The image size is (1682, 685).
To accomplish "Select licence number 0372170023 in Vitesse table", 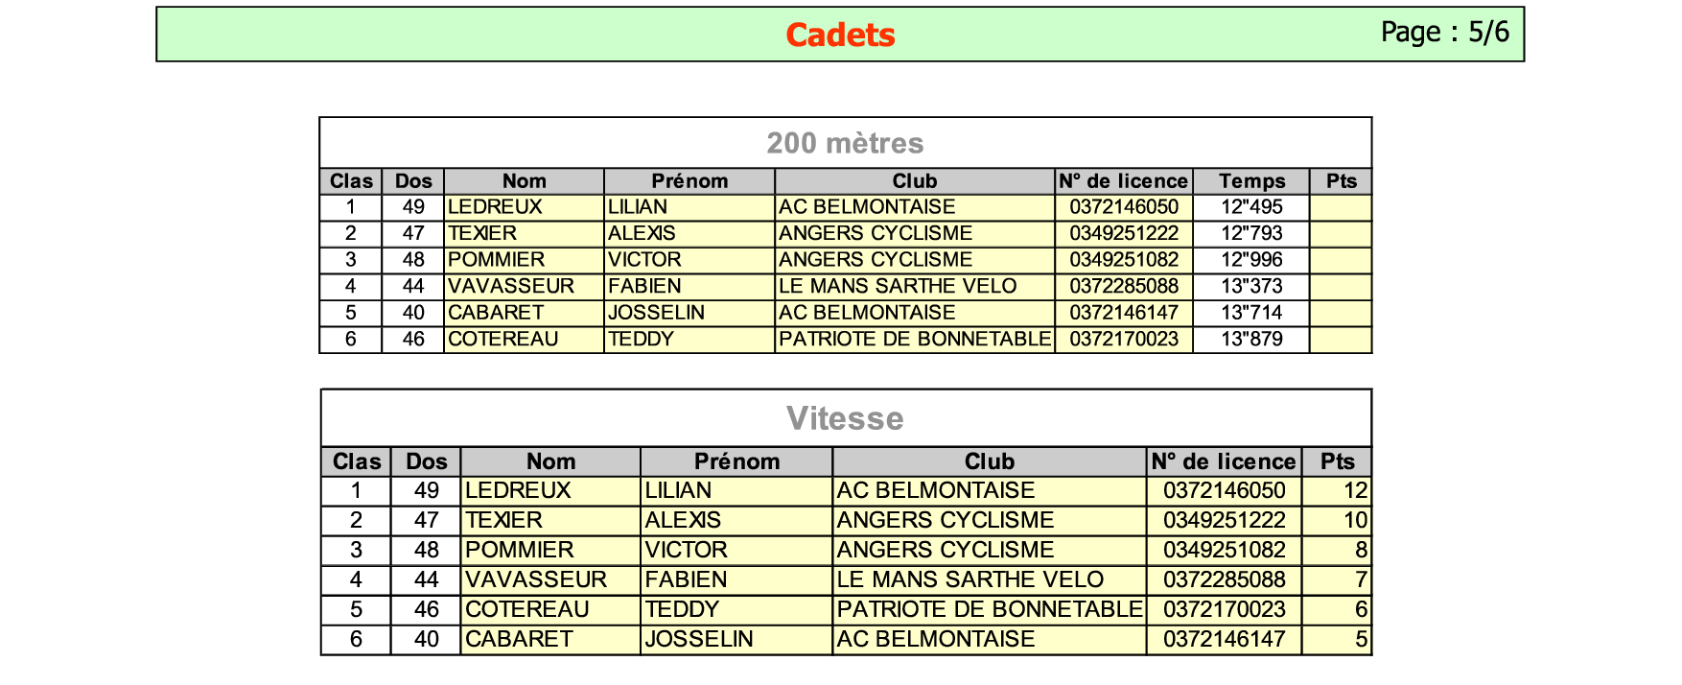I will click(x=1224, y=609).
